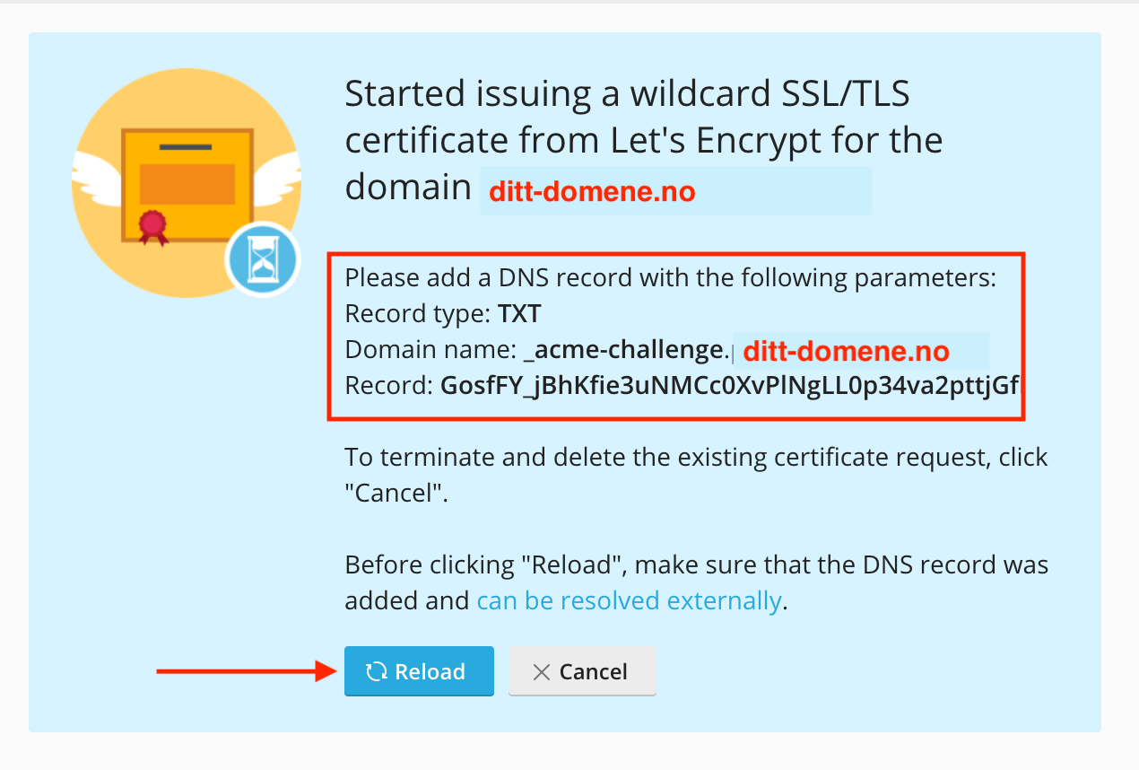Open the "can be resolved externally" link
Screen dimensions: 1139x770
[629, 600]
